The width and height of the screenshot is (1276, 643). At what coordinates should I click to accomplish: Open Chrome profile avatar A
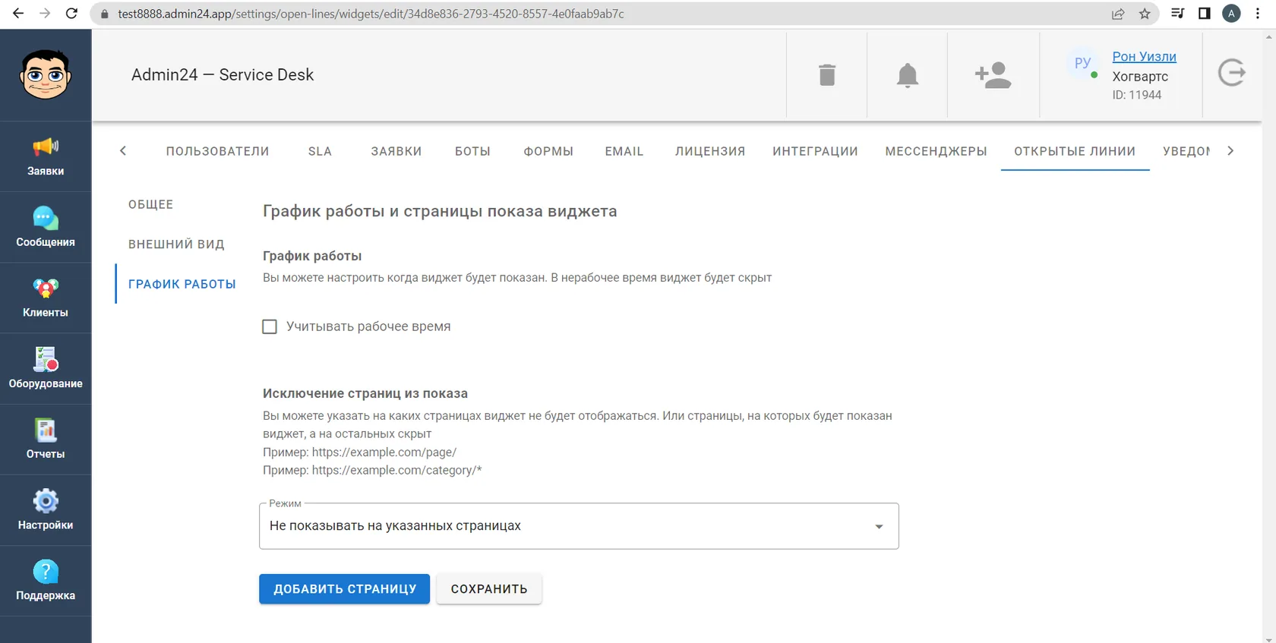pyautogui.click(x=1231, y=14)
